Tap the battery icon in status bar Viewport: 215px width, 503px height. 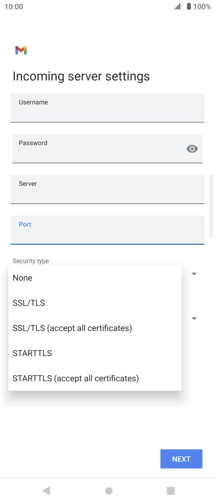[189, 7]
